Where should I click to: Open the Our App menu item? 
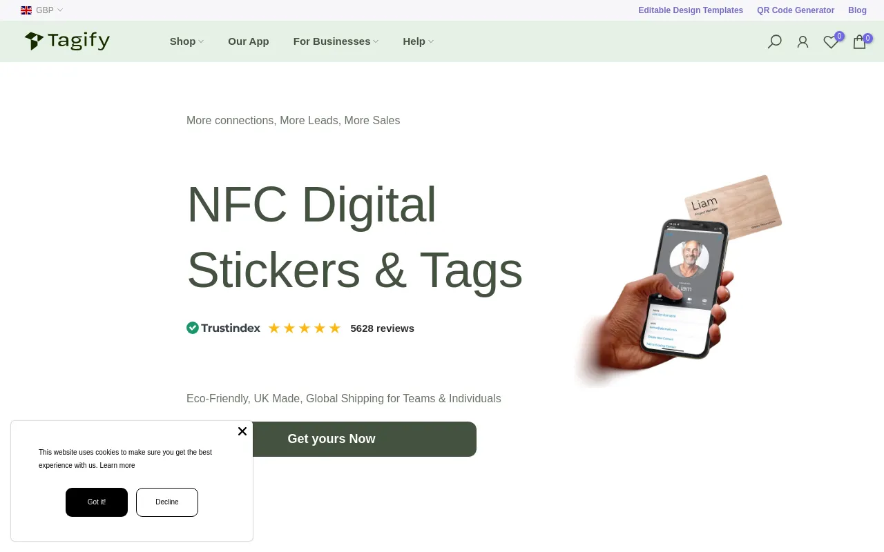tap(249, 41)
